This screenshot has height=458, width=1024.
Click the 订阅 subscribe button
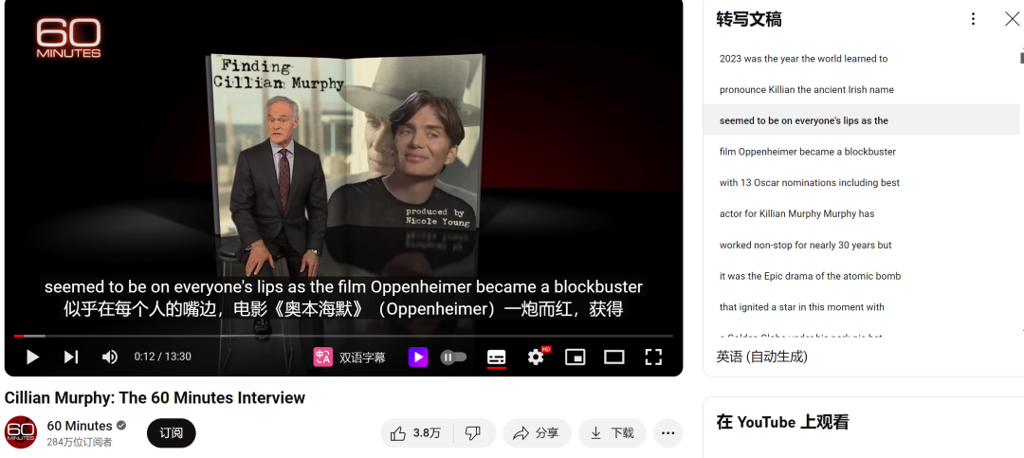click(x=171, y=433)
